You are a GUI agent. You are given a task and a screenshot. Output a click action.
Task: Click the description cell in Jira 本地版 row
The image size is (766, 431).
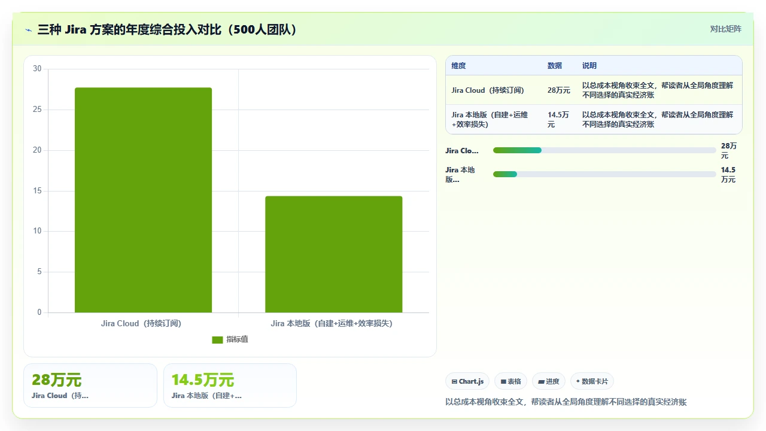point(658,120)
